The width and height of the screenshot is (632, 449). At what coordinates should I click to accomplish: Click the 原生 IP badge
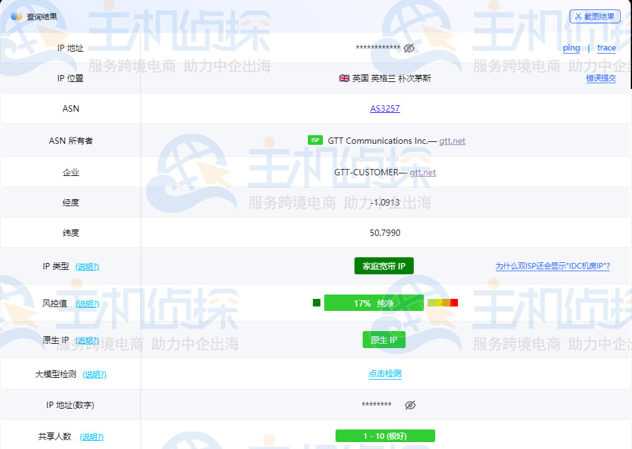pyautogui.click(x=384, y=339)
